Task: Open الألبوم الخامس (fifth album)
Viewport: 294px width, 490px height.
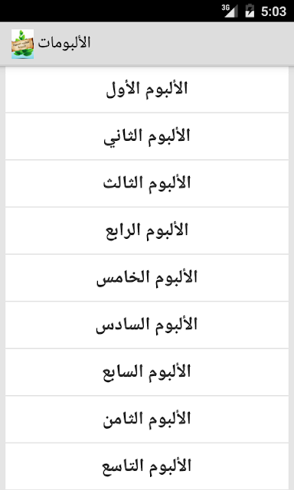Action: 147,278
